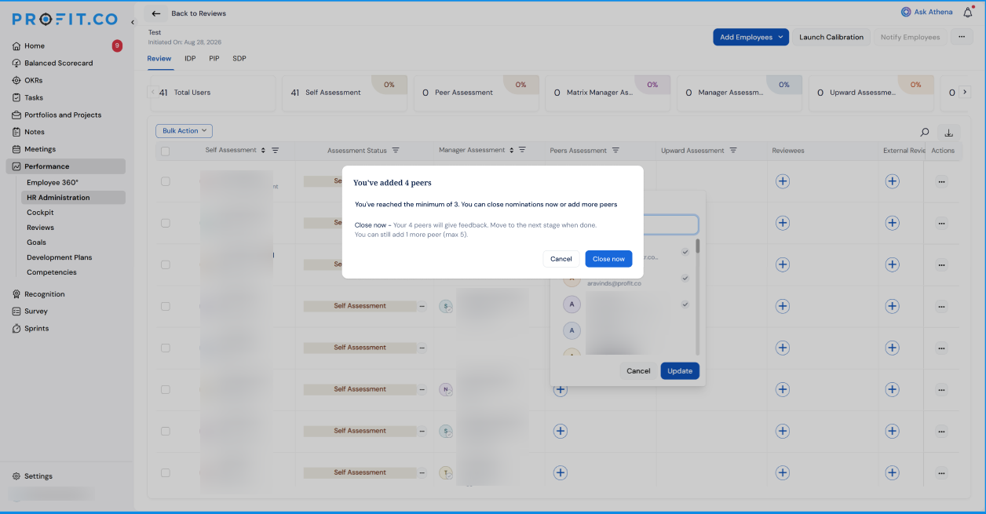Select the Upward Assessment summary card
The height and width of the screenshot is (514, 986).
point(871,93)
